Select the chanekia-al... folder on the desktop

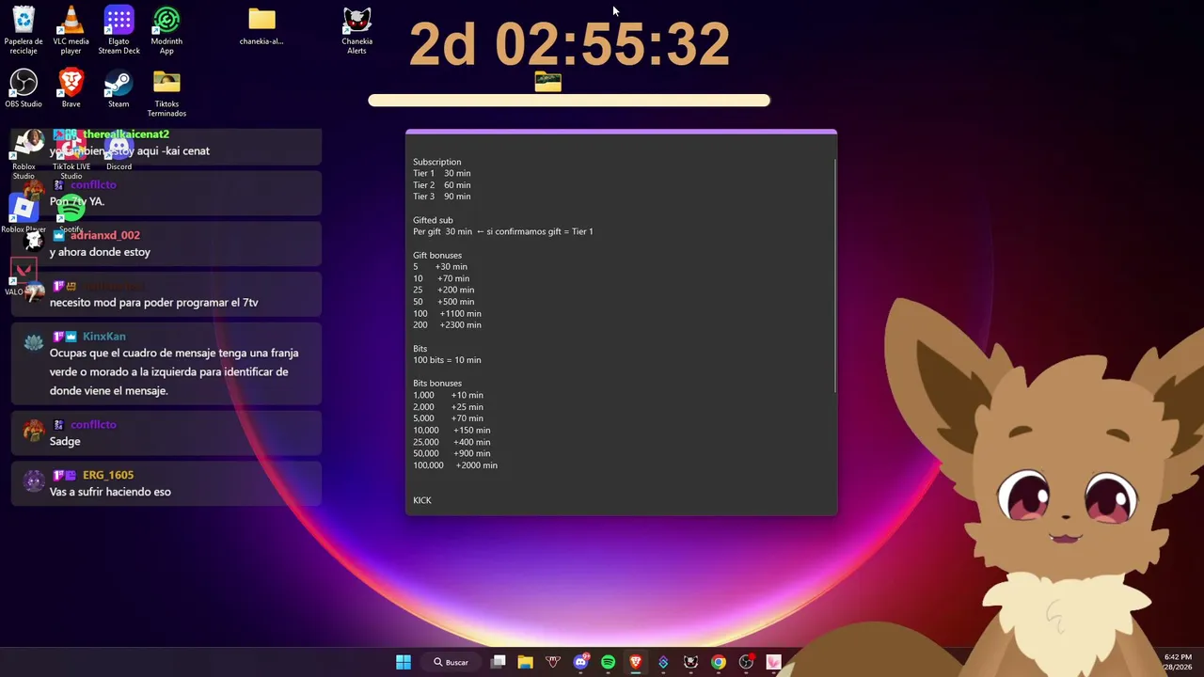coord(261,25)
